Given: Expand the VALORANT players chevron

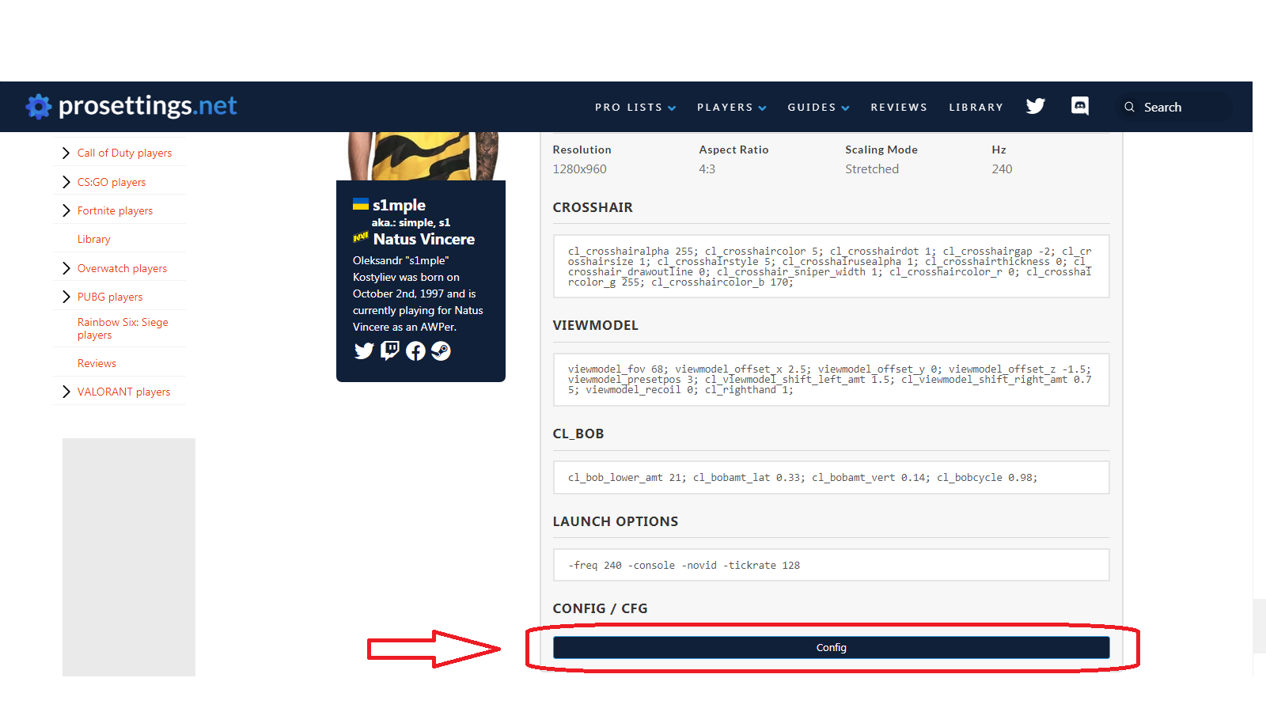Looking at the screenshot, I should point(66,392).
